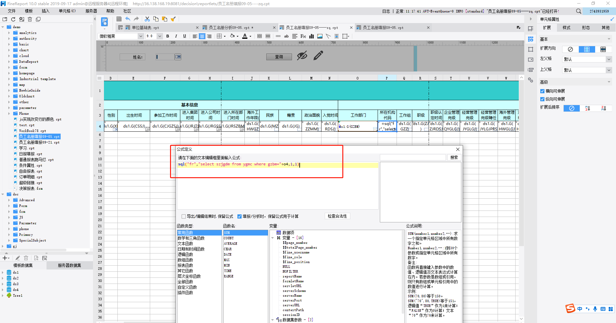Viewport: 616px width, 323px height.
Task: Open the cell attributes panel icon
Action: tap(531, 39)
